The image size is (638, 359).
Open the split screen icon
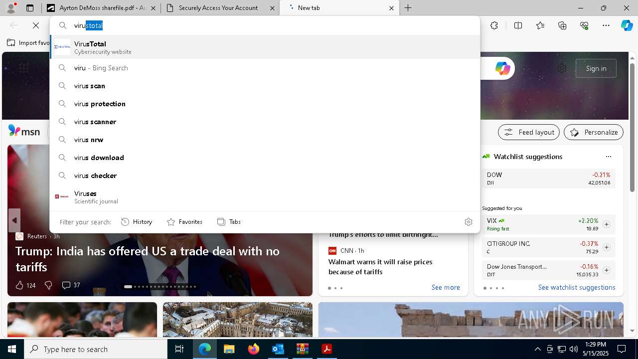[518, 25]
